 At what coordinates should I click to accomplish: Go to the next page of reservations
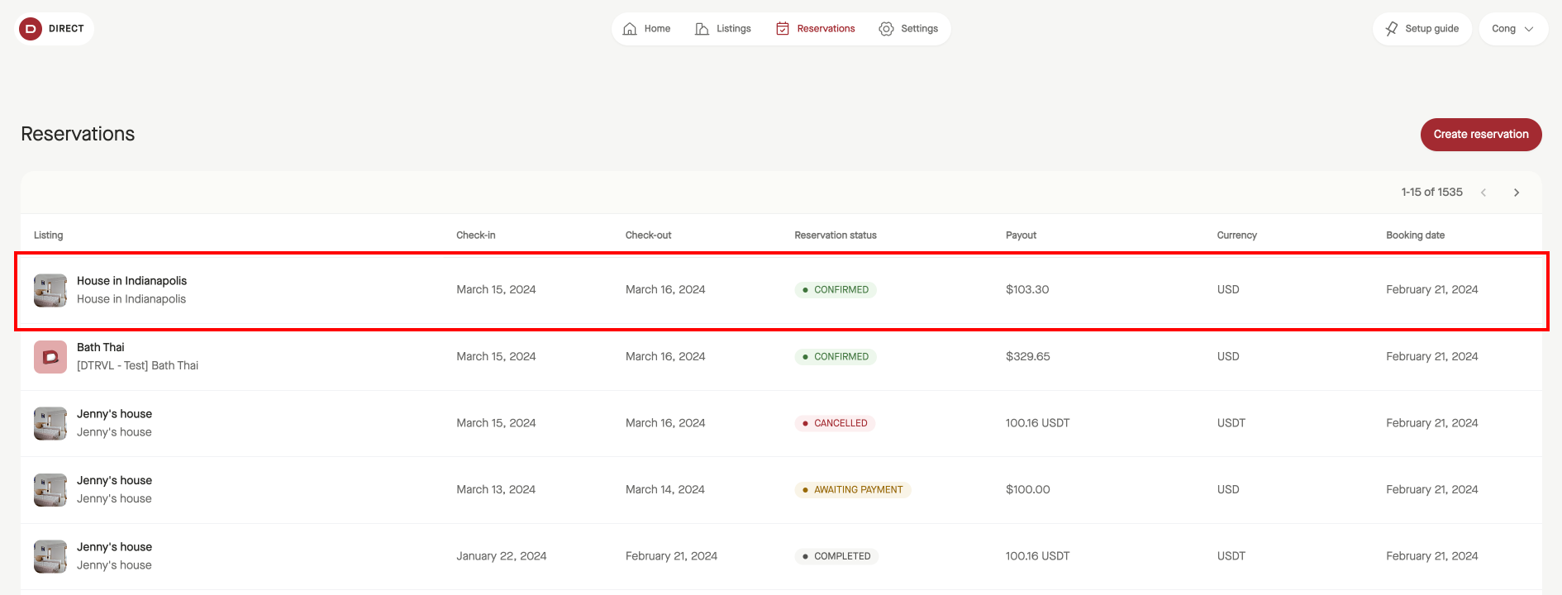1517,193
